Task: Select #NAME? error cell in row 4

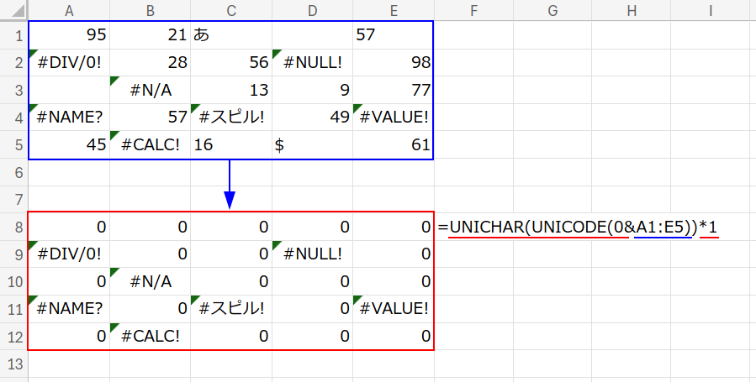Action: [69, 118]
